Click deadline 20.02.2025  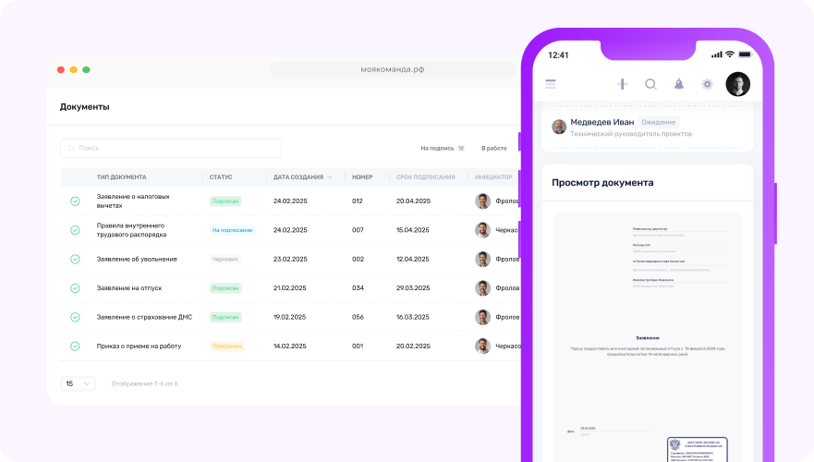coord(413,346)
